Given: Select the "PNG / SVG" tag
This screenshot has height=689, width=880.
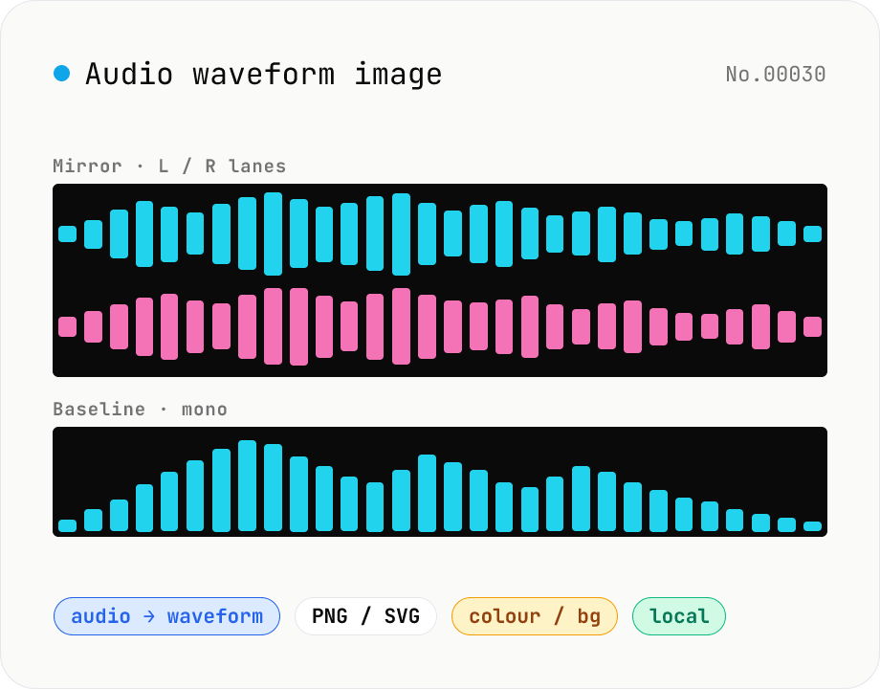Looking at the screenshot, I should tap(366, 616).
